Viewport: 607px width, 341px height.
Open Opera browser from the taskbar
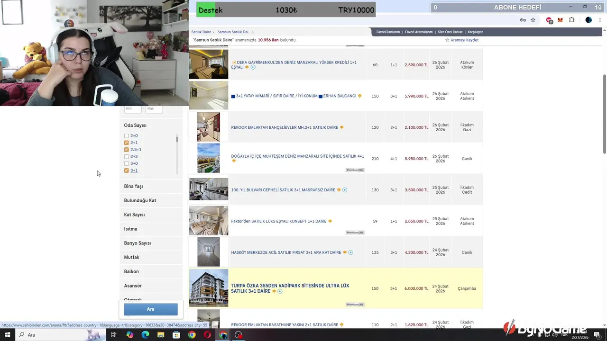point(207,335)
